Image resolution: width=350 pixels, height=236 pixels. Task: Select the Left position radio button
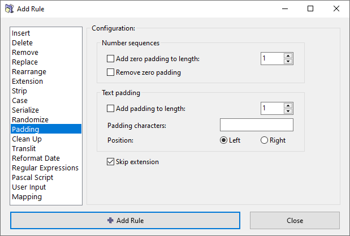point(223,140)
